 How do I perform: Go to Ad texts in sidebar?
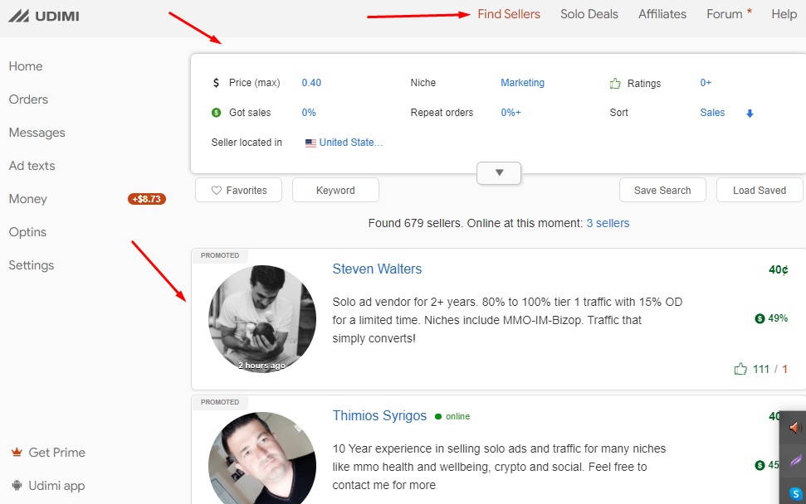pyautogui.click(x=32, y=166)
